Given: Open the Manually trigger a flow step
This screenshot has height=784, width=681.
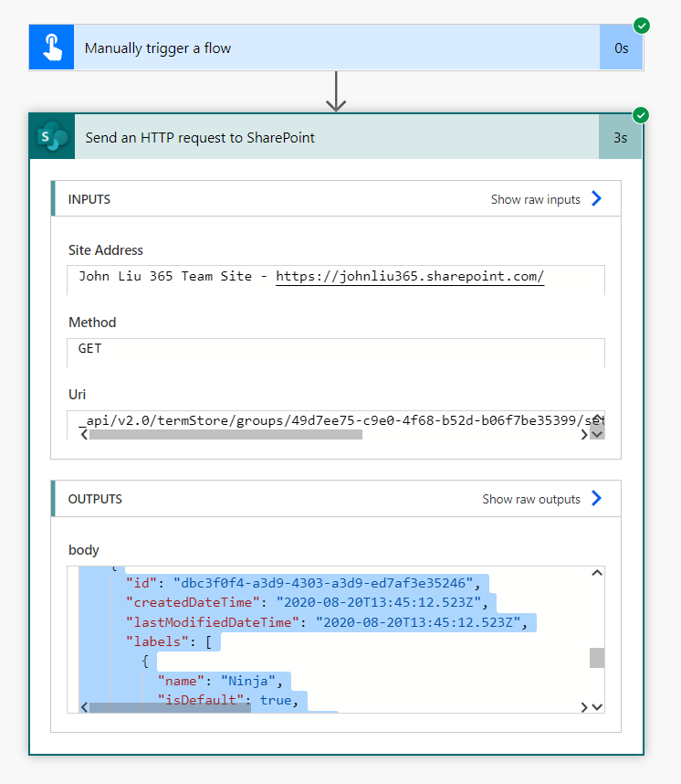Looking at the screenshot, I should pyautogui.click(x=336, y=48).
